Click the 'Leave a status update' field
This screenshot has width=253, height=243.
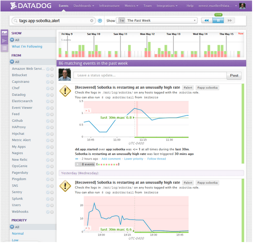coord(150,75)
